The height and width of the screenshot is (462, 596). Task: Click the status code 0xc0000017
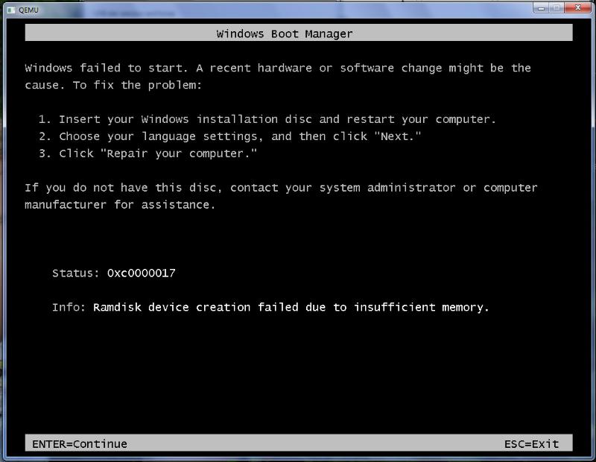[x=141, y=273]
